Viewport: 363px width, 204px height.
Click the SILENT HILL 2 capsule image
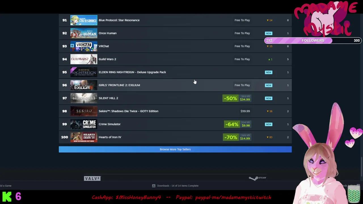(84, 98)
